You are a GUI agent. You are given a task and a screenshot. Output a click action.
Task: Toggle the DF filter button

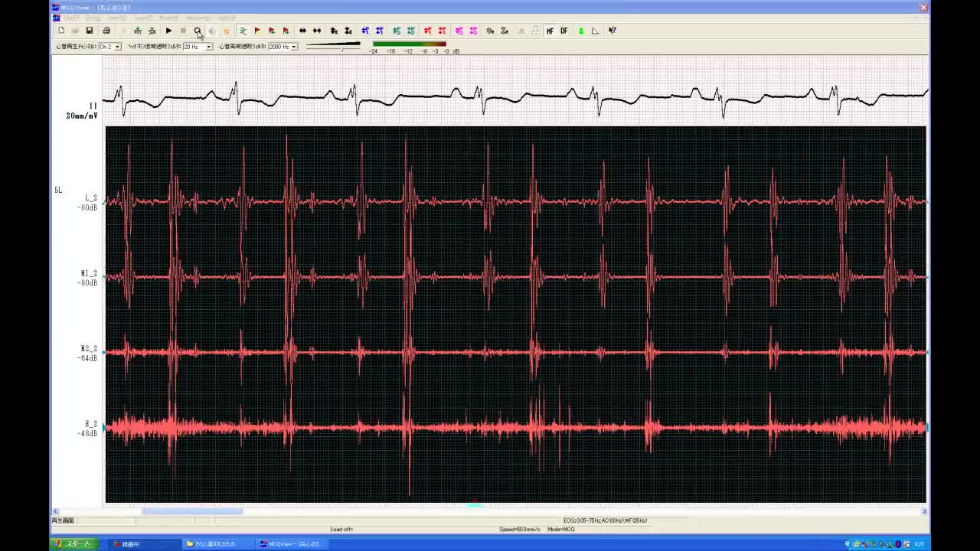[x=564, y=31]
